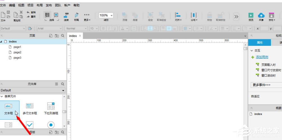Click add master icon in 母版 panel
This screenshot has width=282, height=140.
click(x=51, y=132)
